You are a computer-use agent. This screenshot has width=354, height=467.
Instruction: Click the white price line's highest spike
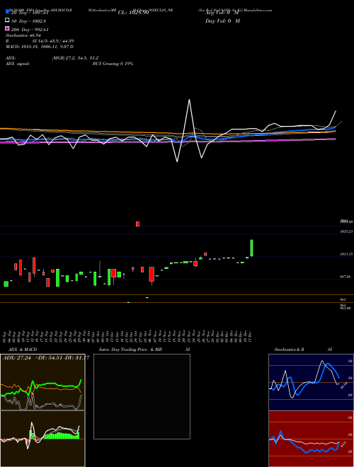pos(189,100)
